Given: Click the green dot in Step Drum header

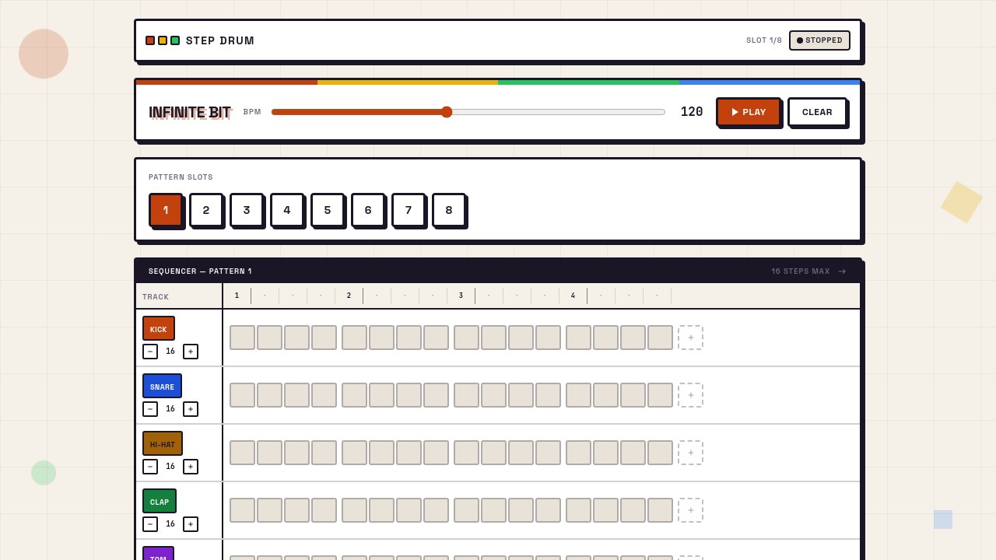Looking at the screenshot, I should pyautogui.click(x=175, y=40).
